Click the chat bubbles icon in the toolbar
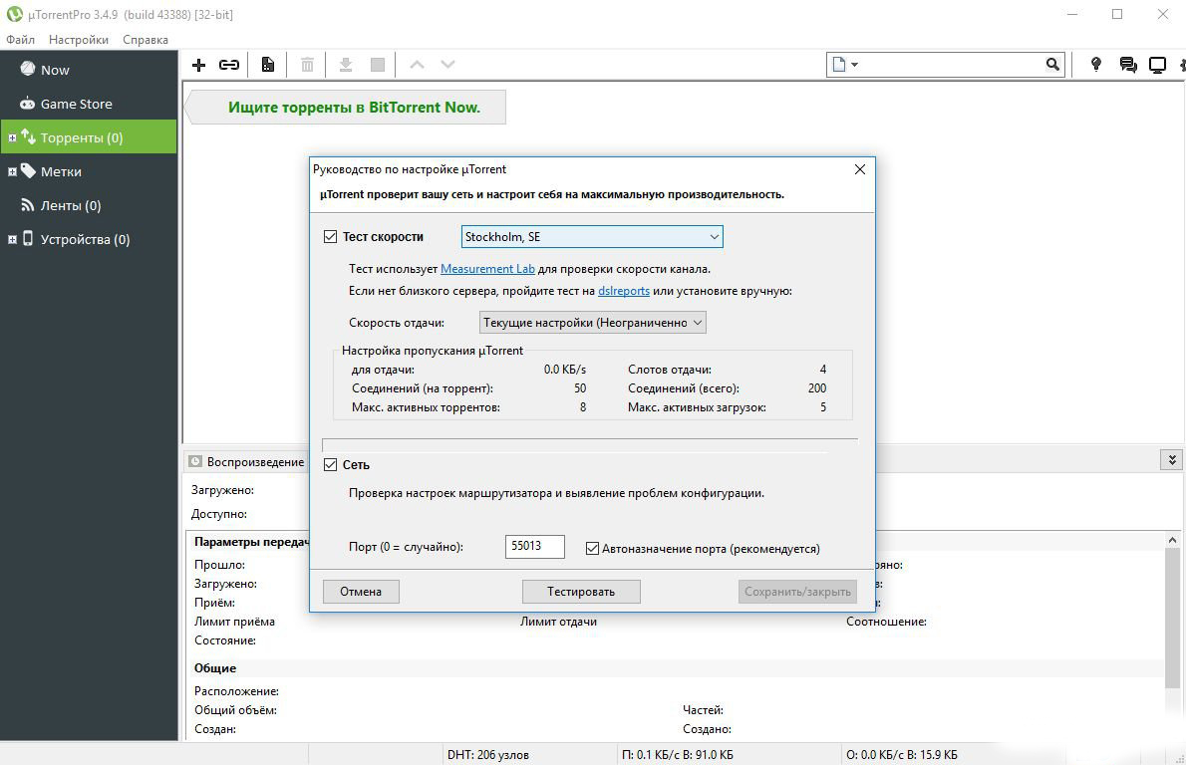 pyautogui.click(x=1128, y=65)
